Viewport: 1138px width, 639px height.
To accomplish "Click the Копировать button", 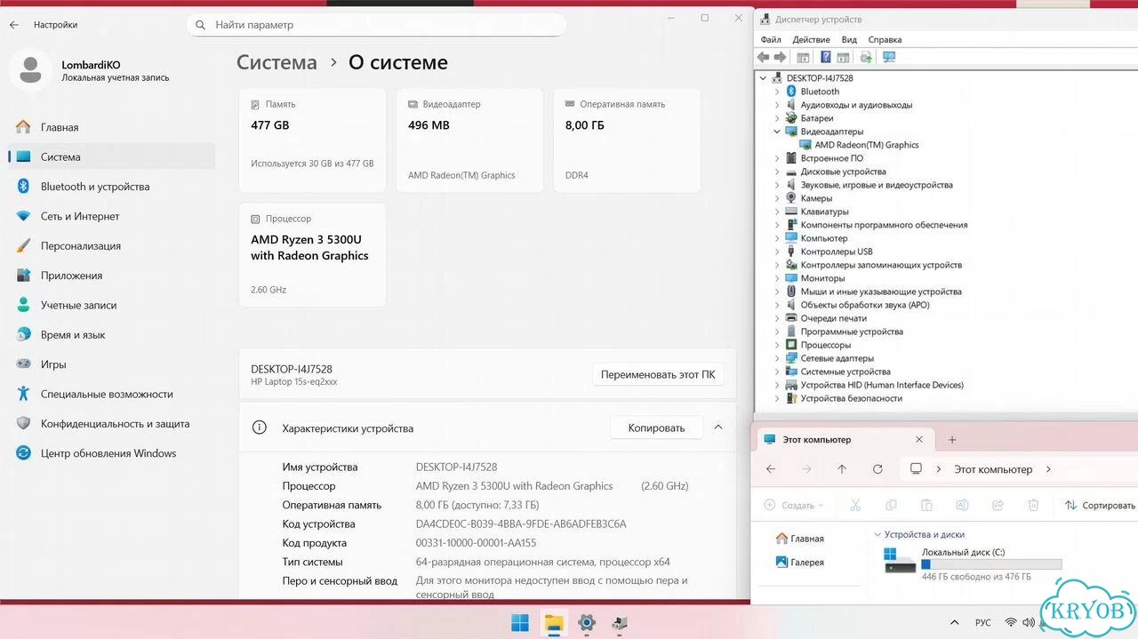I will (x=656, y=427).
